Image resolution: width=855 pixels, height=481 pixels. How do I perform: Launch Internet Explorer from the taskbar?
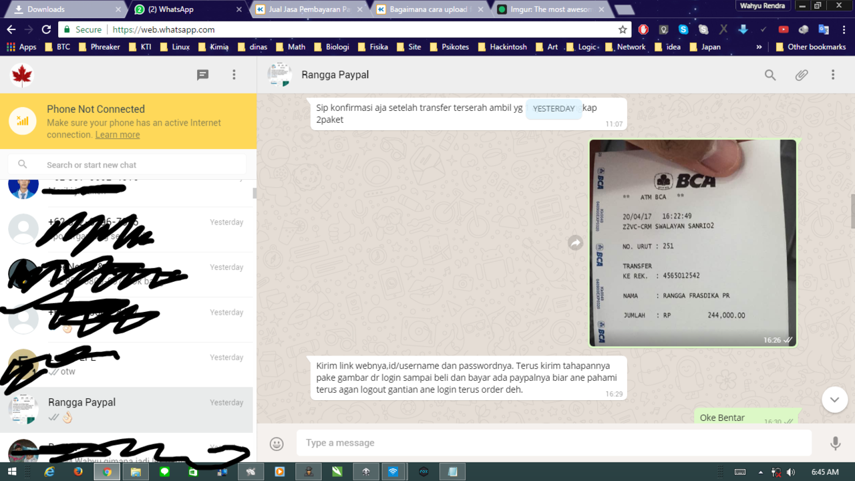tap(49, 472)
